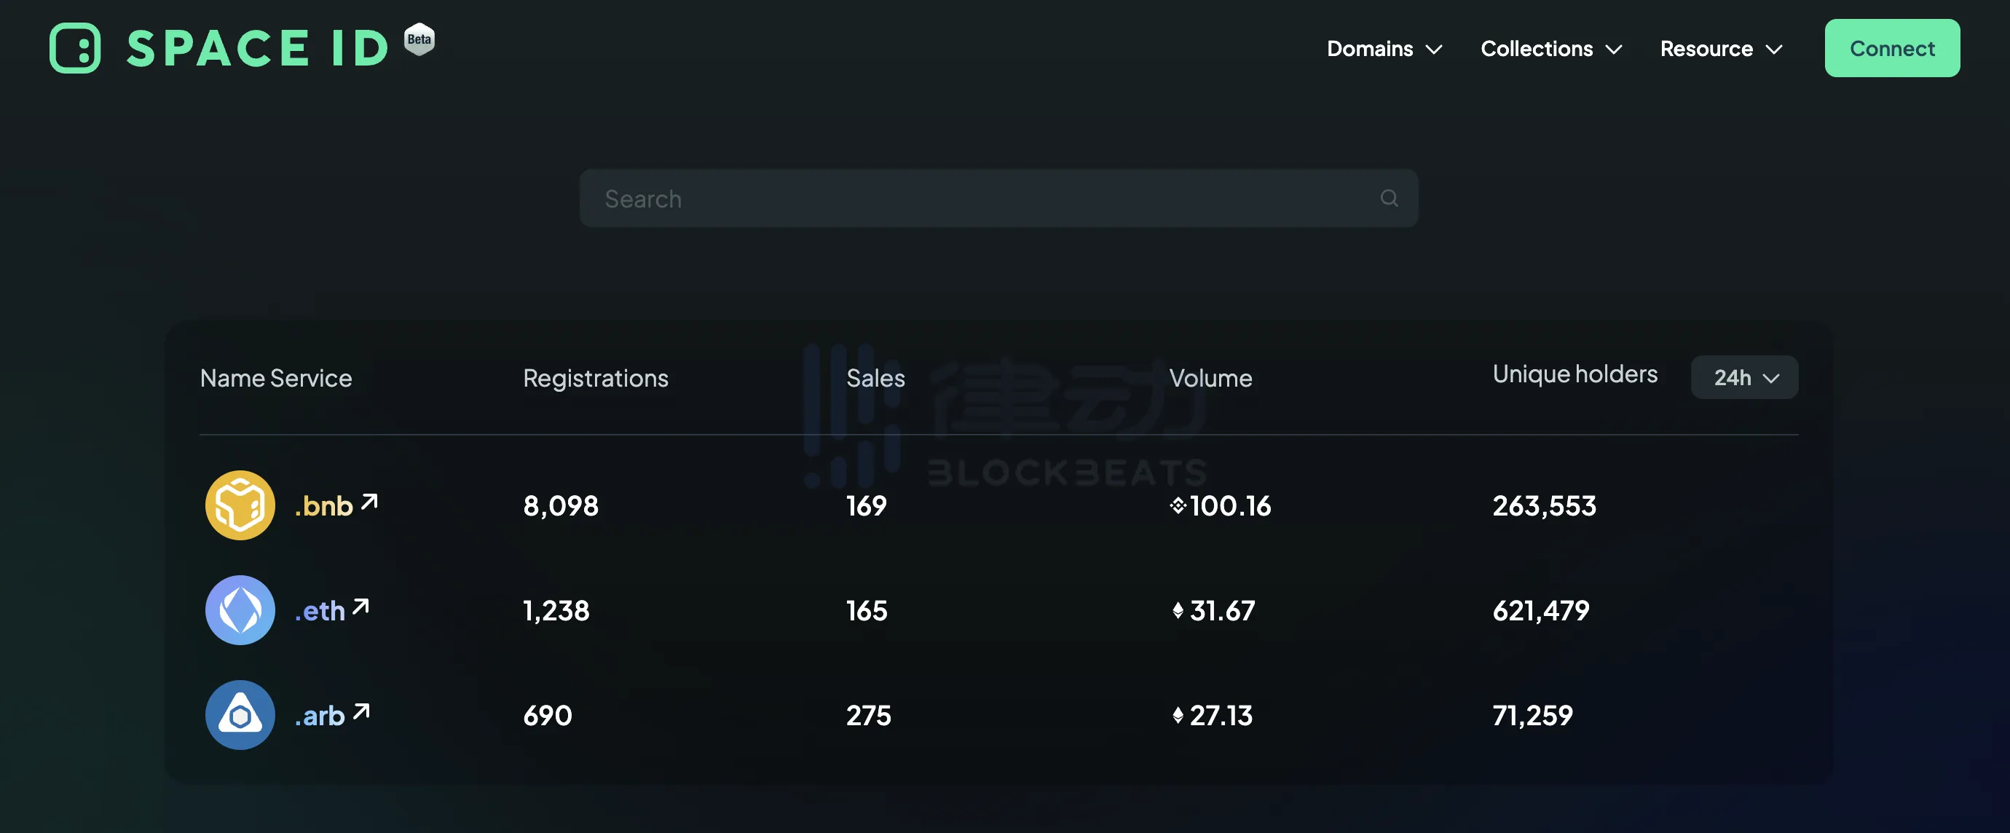Expand the Domains menu
The height and width of the screenshot is (833, 2010).
(x=1384, y=48)
